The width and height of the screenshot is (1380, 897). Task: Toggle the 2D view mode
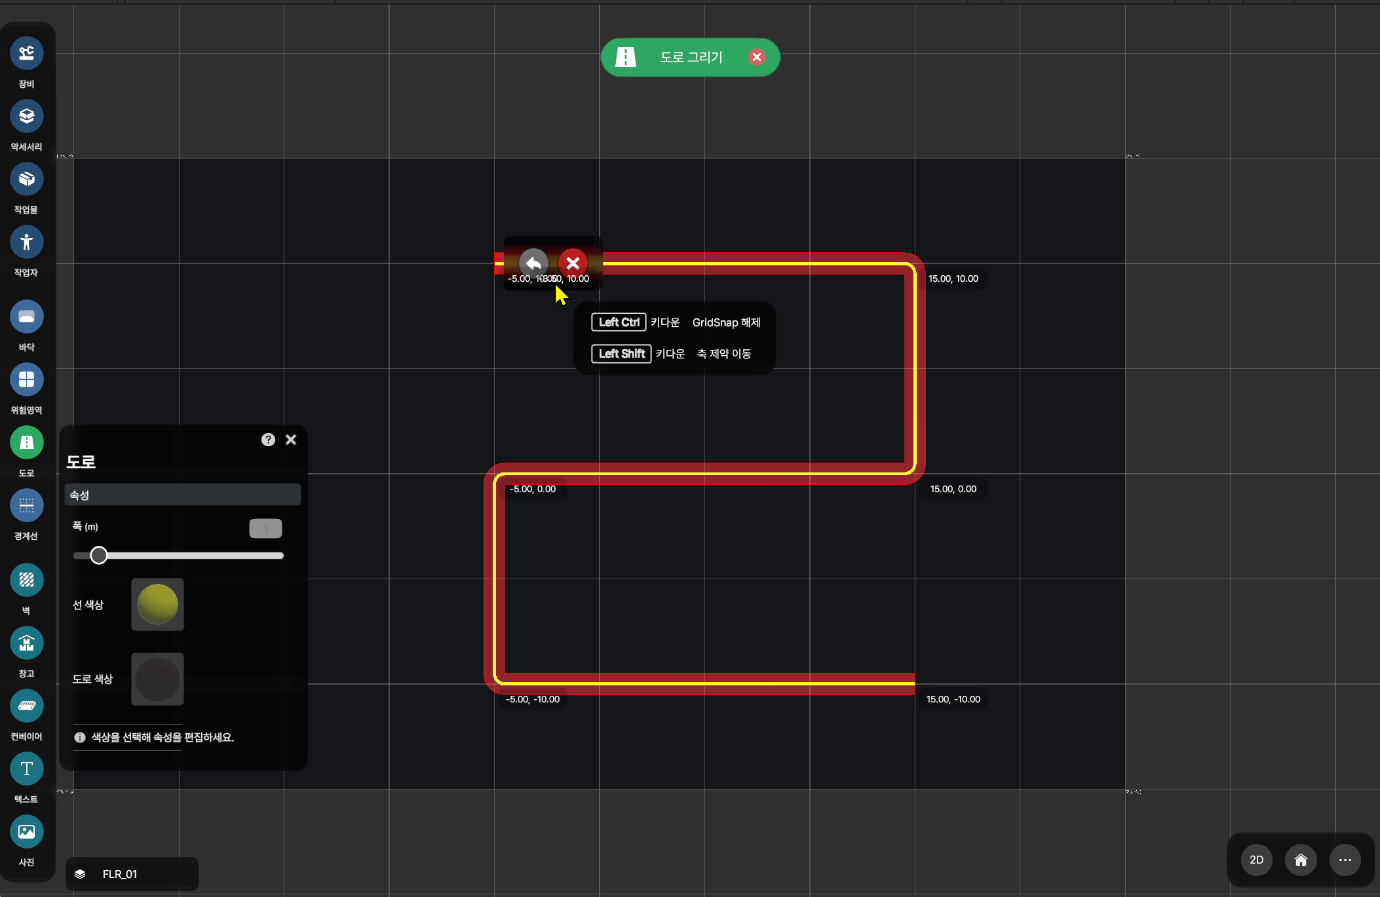click(x=1256, y=860)
